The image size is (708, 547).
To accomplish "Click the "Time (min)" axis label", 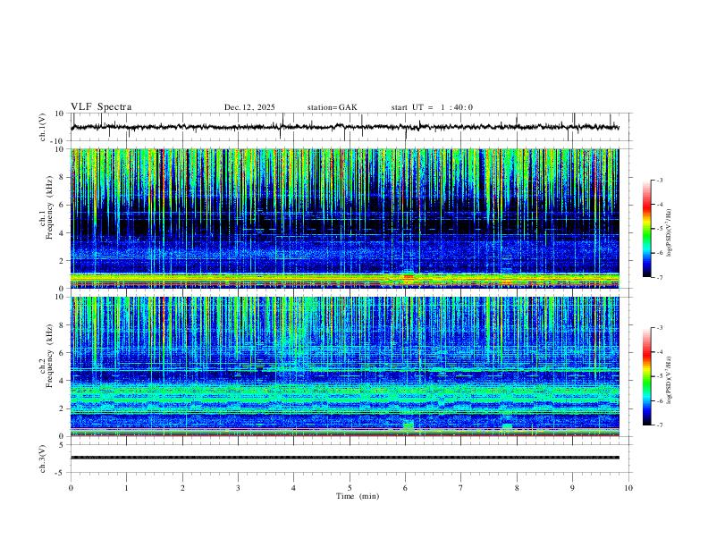I will coord(358,496).
